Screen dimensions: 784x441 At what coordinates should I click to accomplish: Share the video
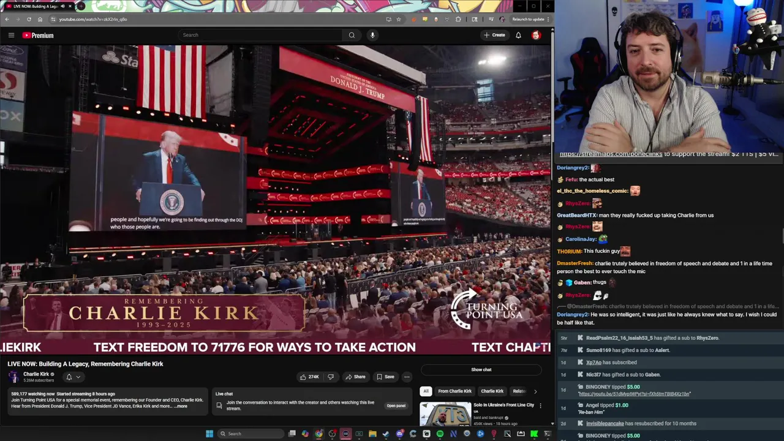[x=355, y=377]
